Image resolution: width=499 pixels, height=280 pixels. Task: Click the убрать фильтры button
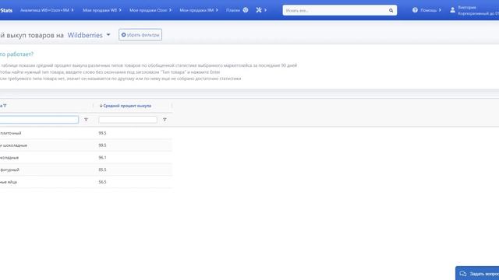(x=140, y=35)
